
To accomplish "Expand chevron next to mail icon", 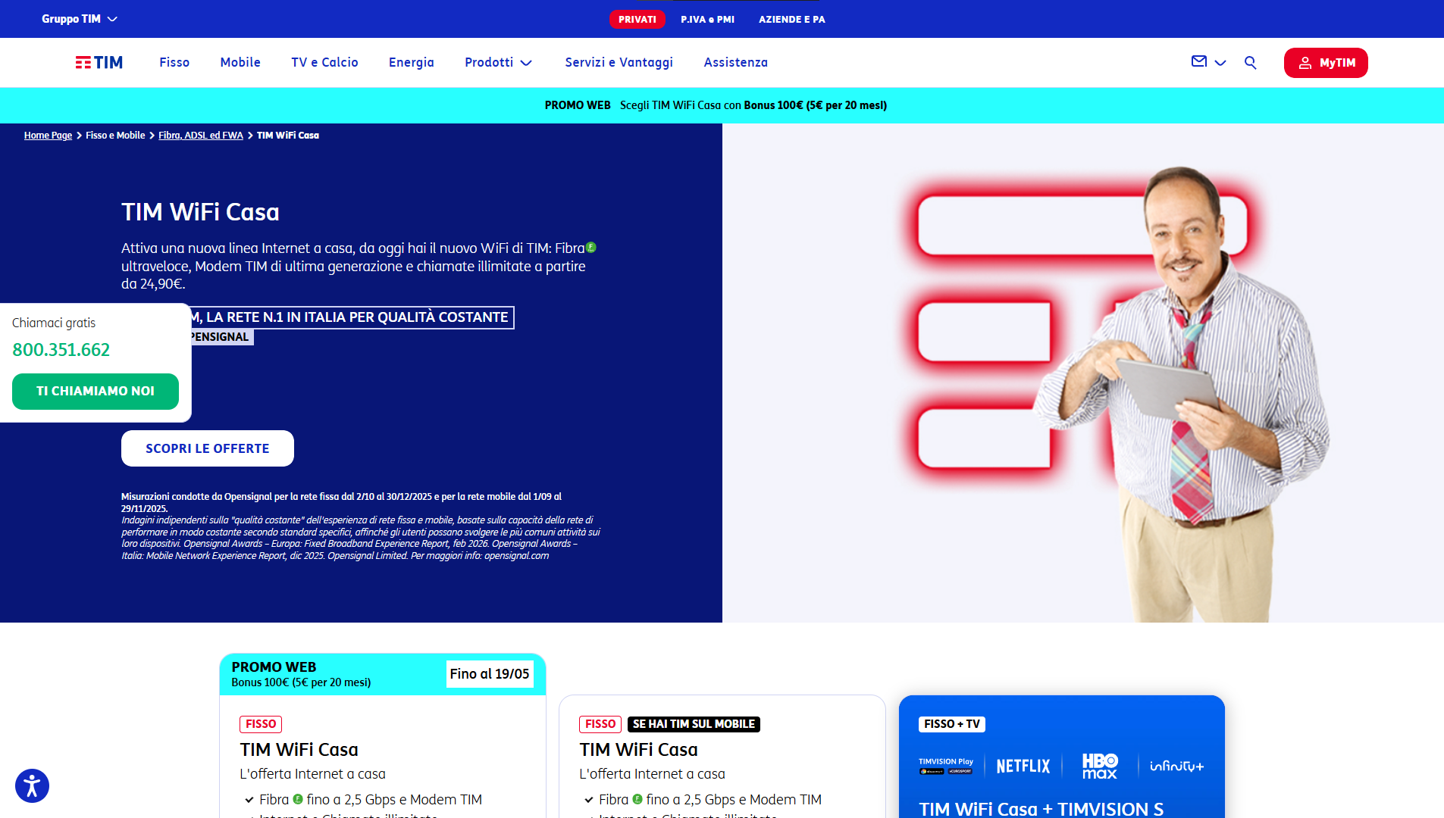I will (1220, 63).
